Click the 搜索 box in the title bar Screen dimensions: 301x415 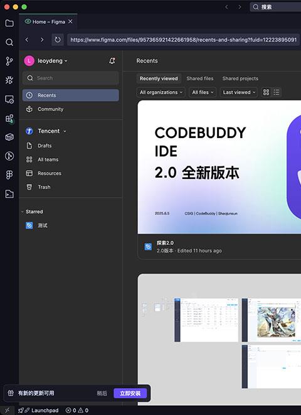point(275,7)
